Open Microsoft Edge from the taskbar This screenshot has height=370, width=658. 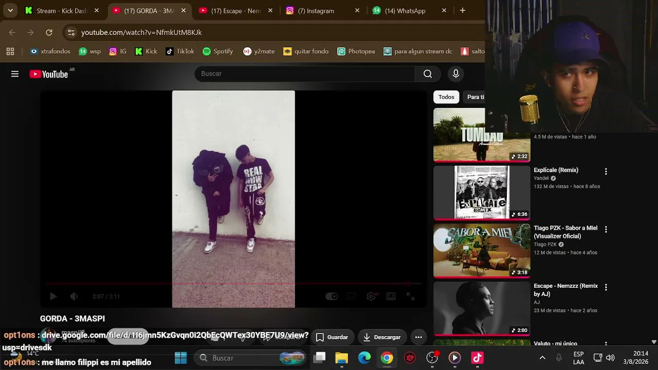pyautogui.click(x=364, y=358)
